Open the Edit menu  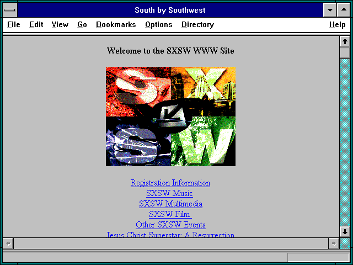point(36,24)
